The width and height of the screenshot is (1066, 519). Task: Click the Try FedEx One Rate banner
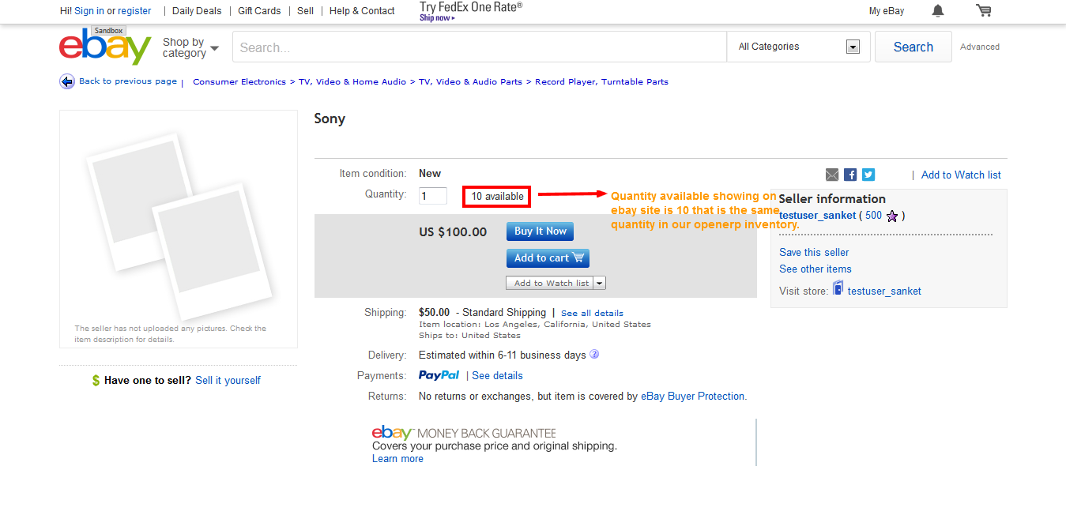[x=471, y=11]
